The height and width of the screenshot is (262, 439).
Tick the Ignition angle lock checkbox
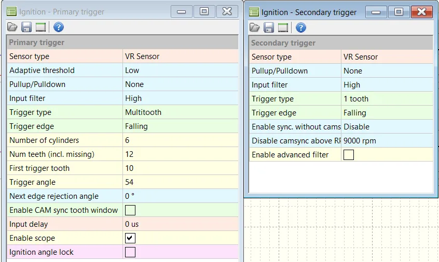click(130, 252)
